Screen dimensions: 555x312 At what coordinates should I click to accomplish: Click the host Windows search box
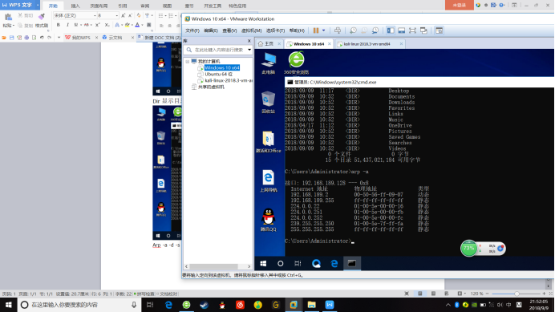pyautogui.click(x=79, y=305)
